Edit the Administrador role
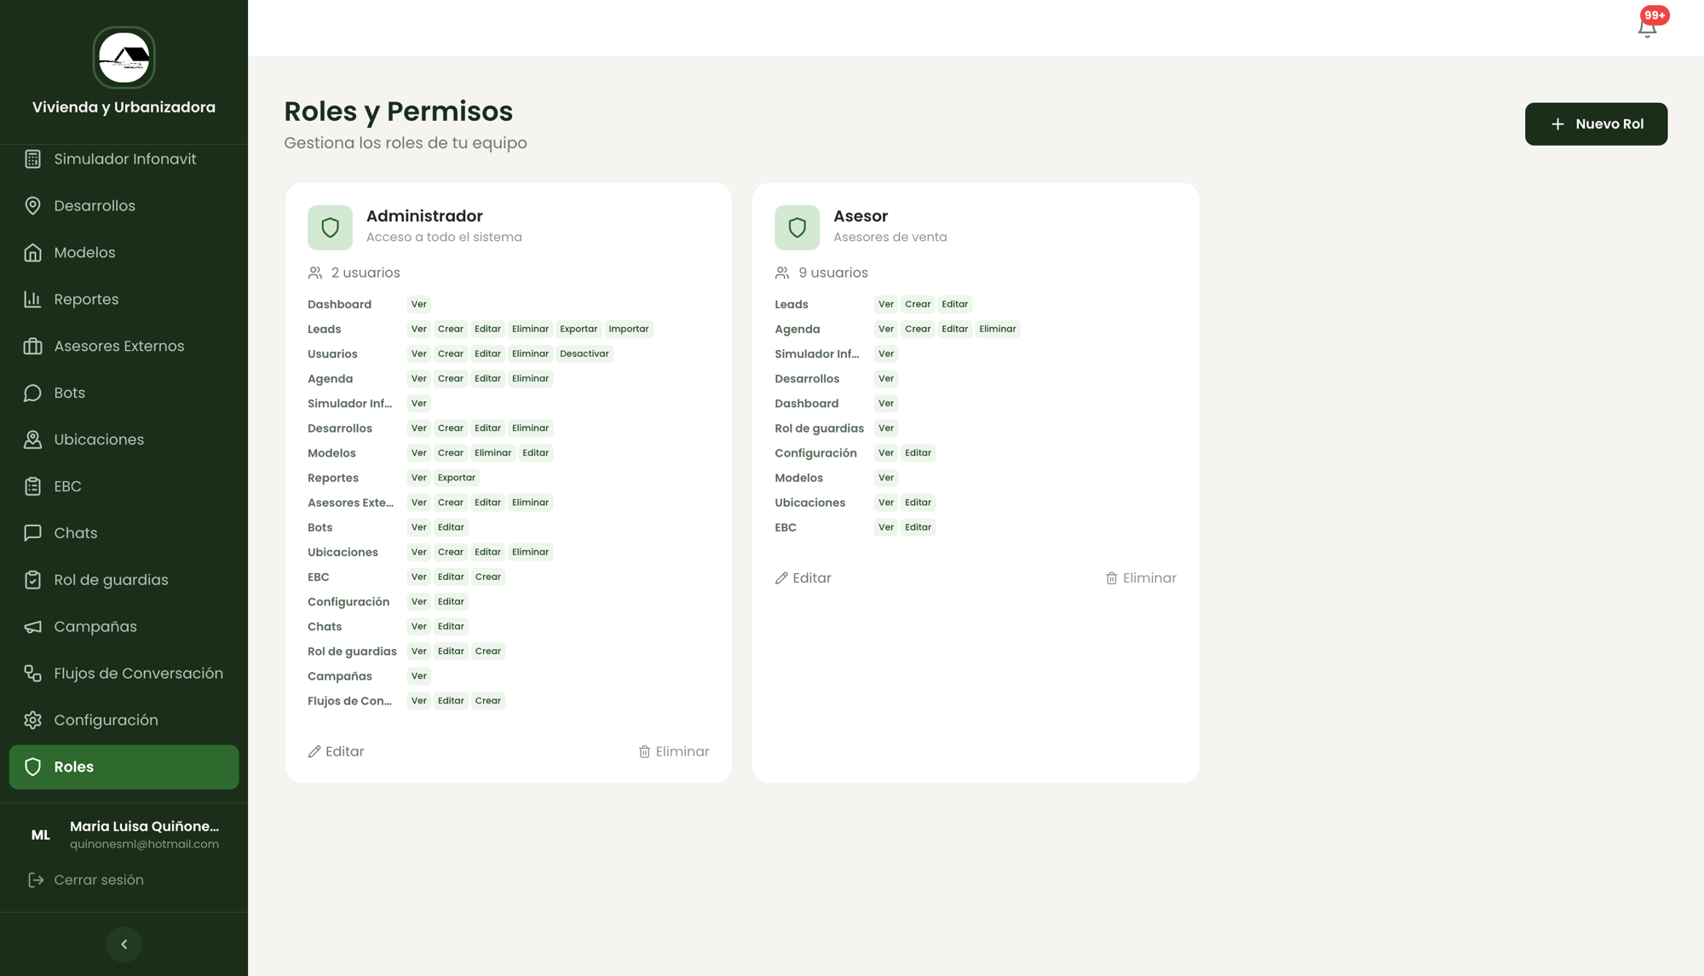 point(336,752)
